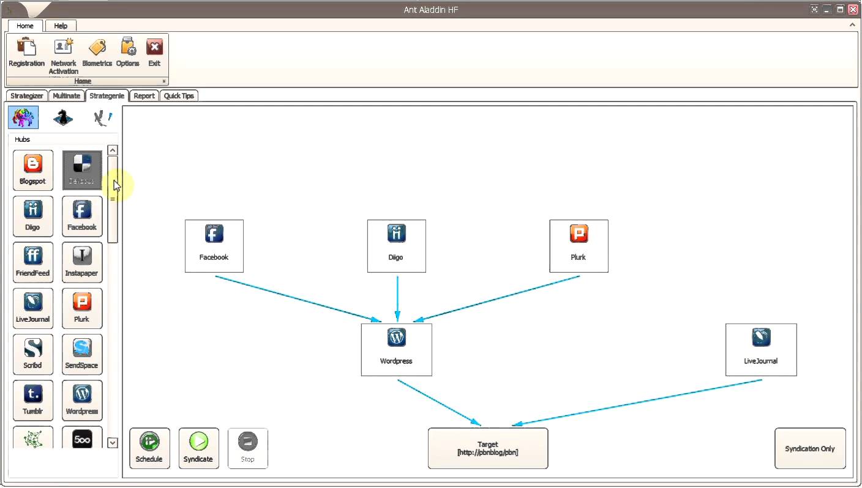Viewport: 862px width, 488px height.
Task: Select the Facebook node on the canvas
Action: (214, 246)
